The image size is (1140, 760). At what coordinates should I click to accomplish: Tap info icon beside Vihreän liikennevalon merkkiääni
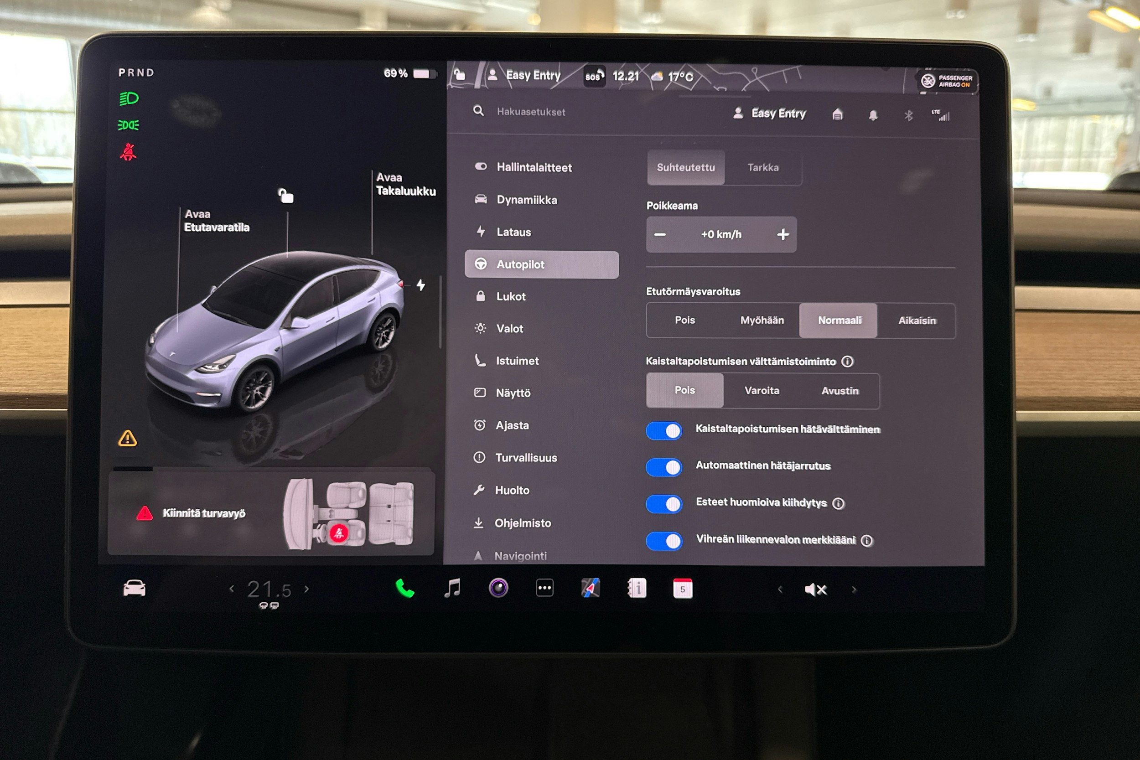click(x=867, y=540)
